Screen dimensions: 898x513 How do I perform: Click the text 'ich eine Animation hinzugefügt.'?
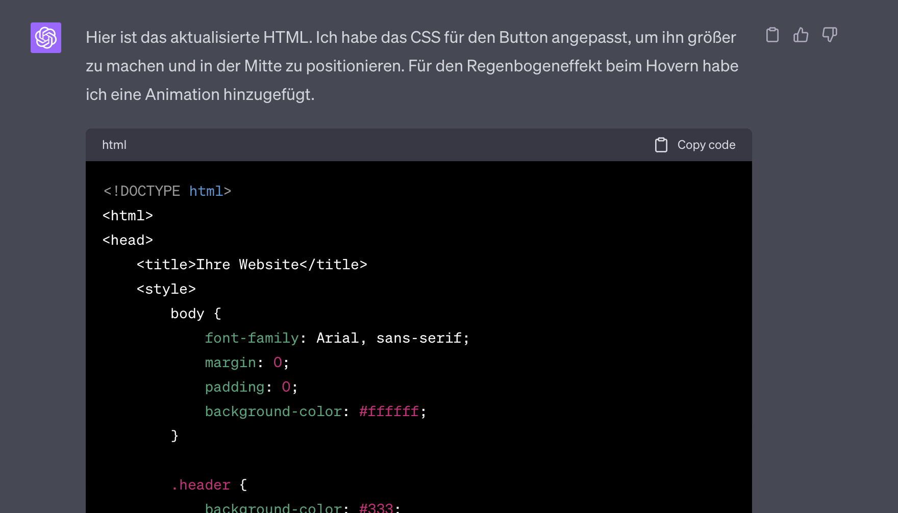coord(200,94)
